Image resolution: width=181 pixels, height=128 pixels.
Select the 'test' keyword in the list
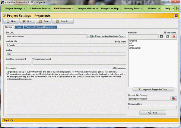coord(130,43)
